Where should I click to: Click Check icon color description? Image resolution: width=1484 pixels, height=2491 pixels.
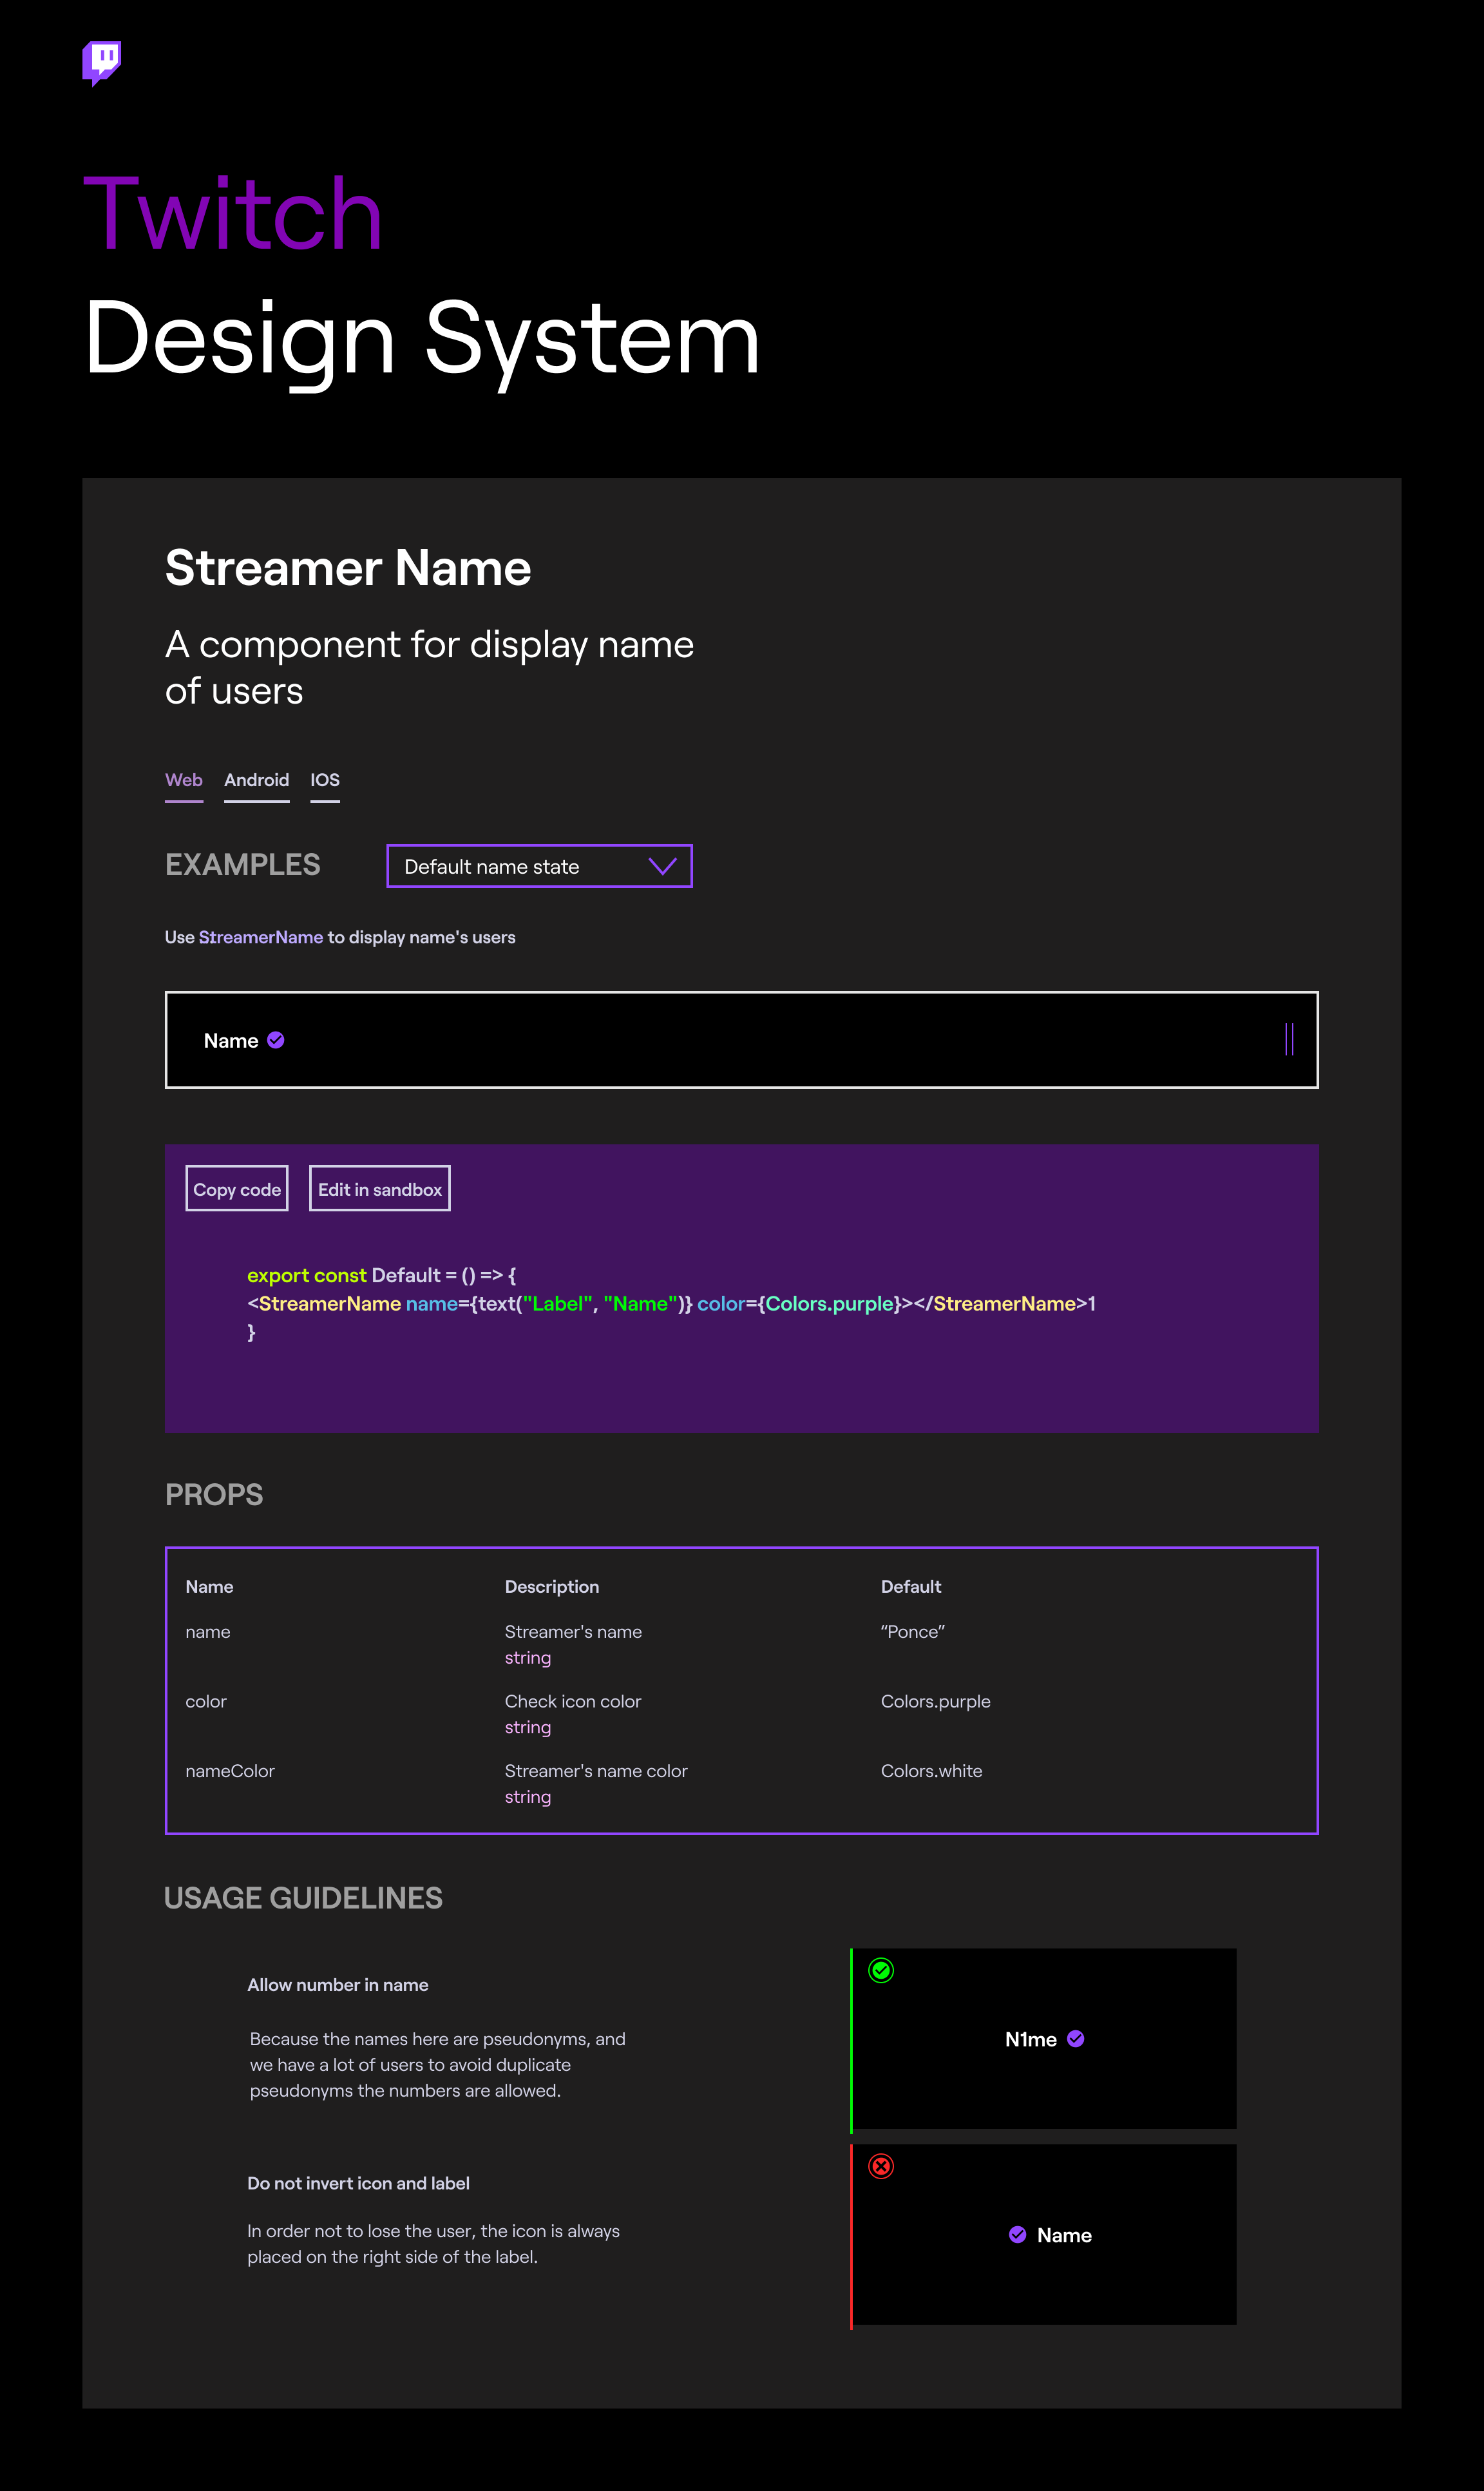(573, 1702)
